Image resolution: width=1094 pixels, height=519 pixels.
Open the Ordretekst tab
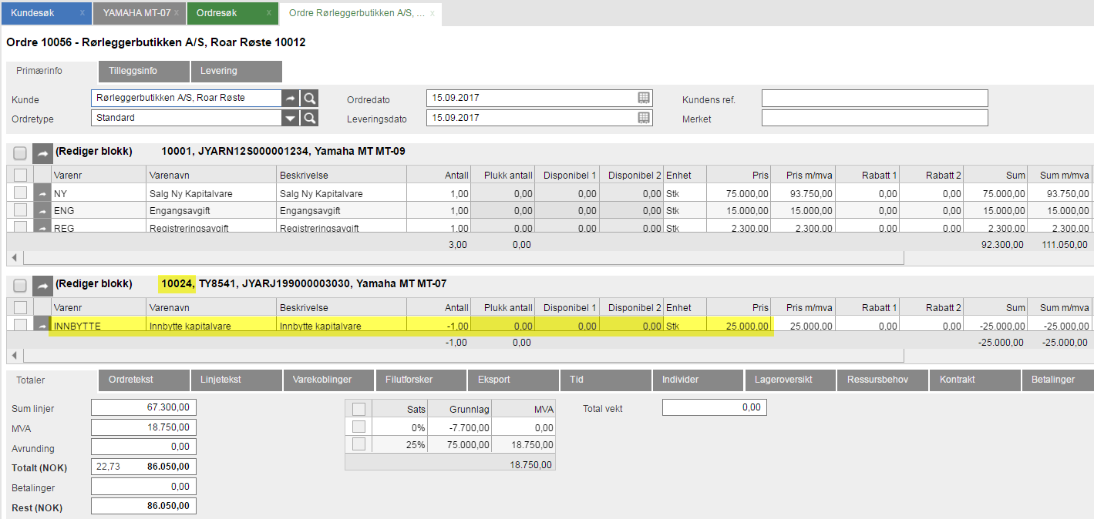(144, 380)
